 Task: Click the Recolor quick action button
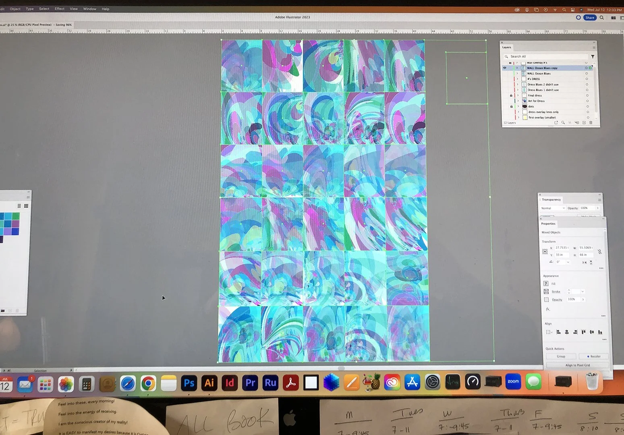594,356
